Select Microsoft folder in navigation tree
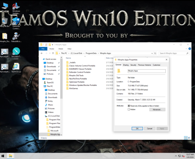195x159 pixels. (x=54, y=131)
